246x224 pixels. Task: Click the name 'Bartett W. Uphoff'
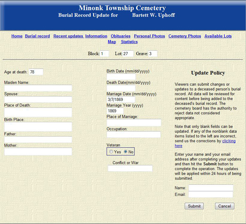coord(153,15)
